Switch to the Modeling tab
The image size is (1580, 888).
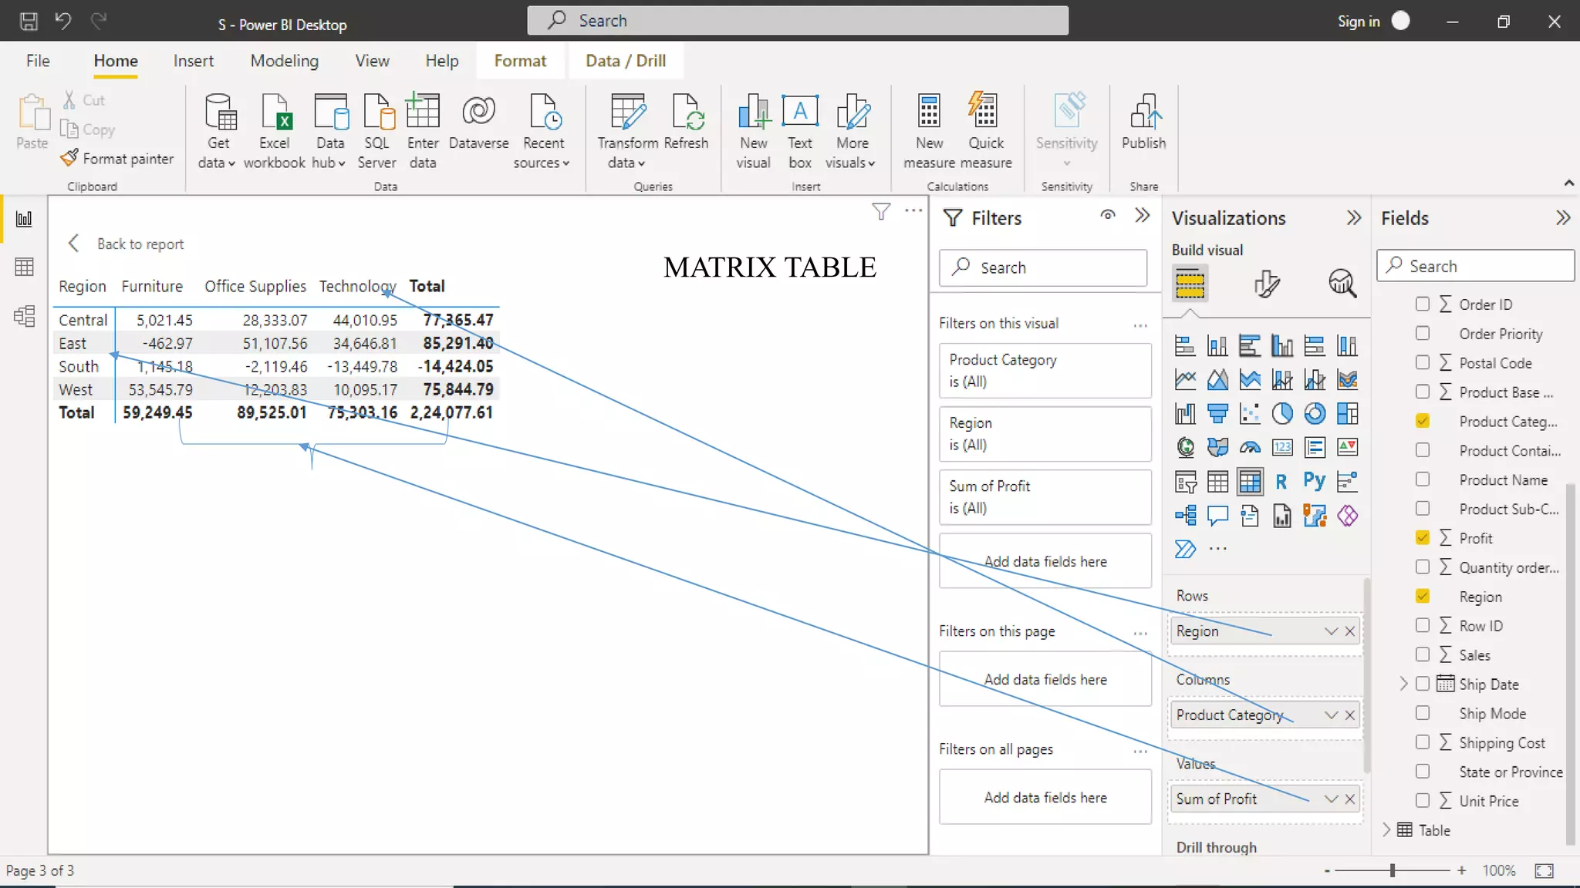point(284,61)
